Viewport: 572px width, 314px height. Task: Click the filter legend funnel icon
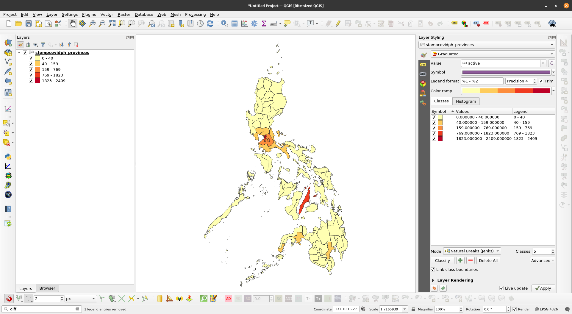43,45
